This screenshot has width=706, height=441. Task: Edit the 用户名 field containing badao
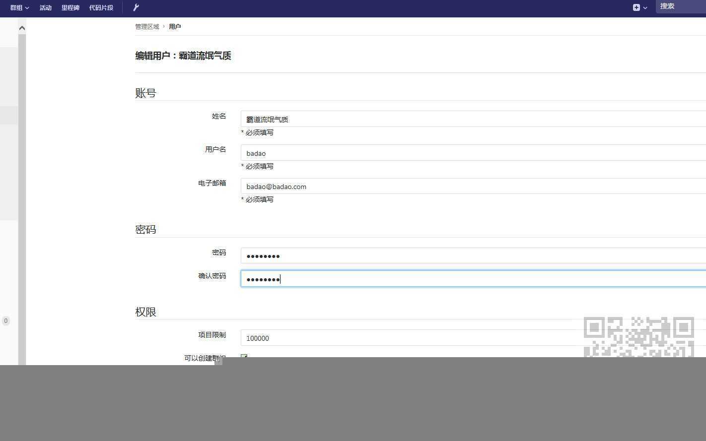pos(473,153)
